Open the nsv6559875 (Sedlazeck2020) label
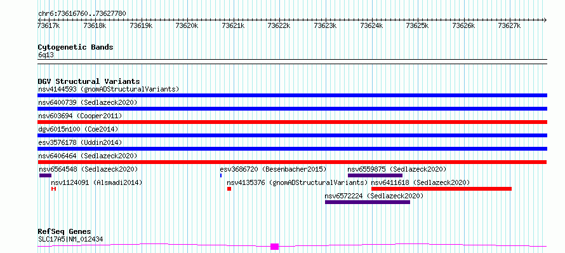The height and width of the screenshot is (253, 565). (x=397, y=169)
